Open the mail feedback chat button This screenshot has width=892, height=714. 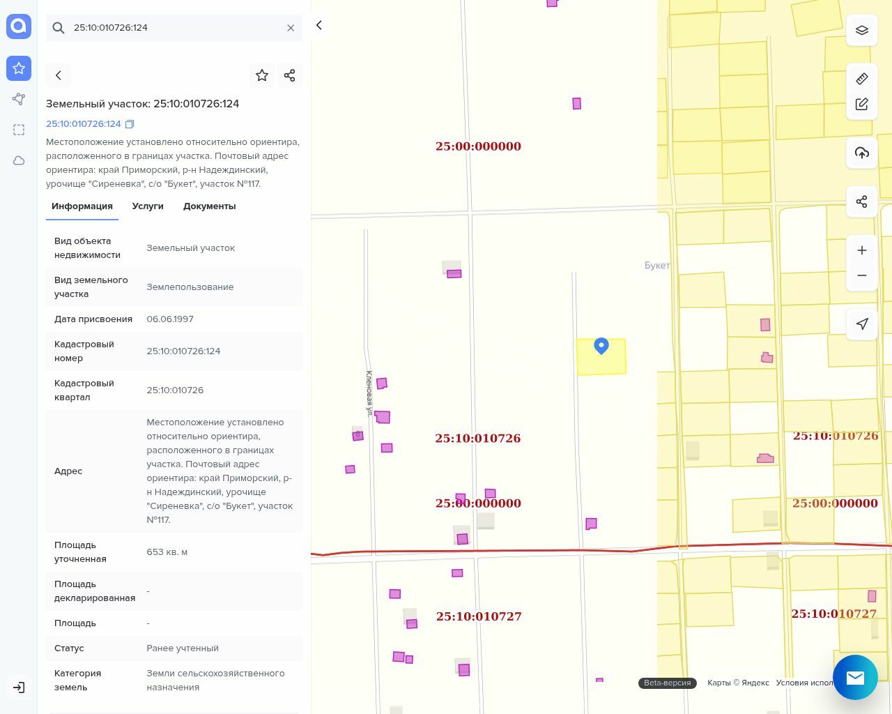point(855,677)
